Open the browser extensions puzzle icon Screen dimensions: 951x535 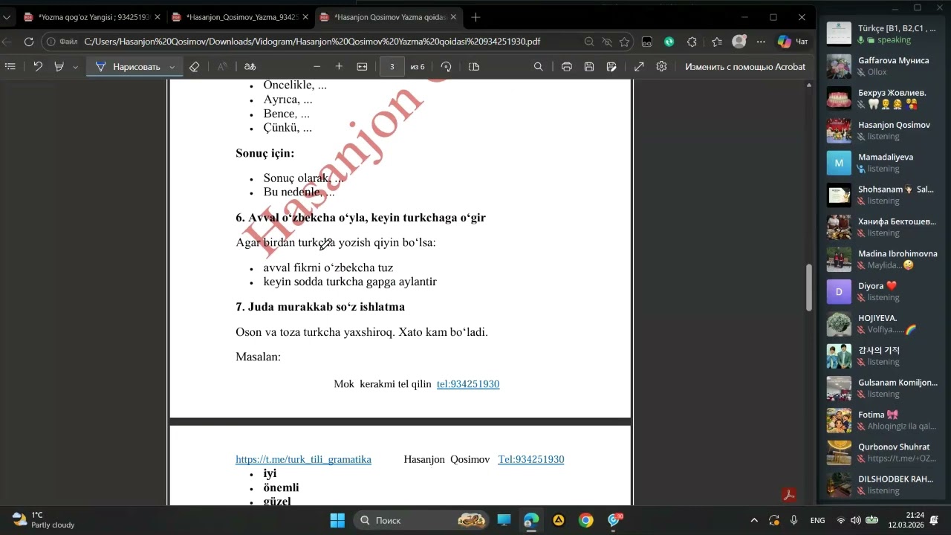pos(692,42)
